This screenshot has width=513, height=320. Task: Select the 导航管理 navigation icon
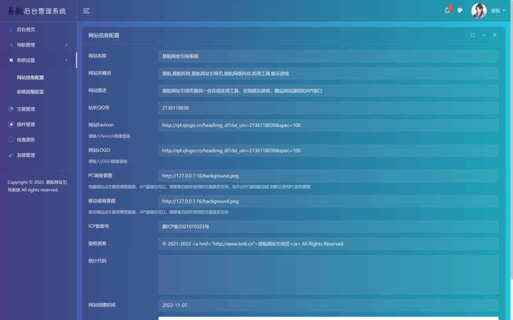click(11, 44)
